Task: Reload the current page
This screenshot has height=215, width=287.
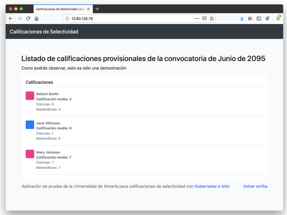Action: coord(28,18)
